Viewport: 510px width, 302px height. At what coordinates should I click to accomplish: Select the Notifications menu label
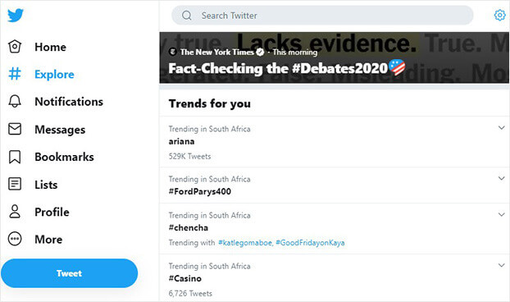click(x=69, y=102)
